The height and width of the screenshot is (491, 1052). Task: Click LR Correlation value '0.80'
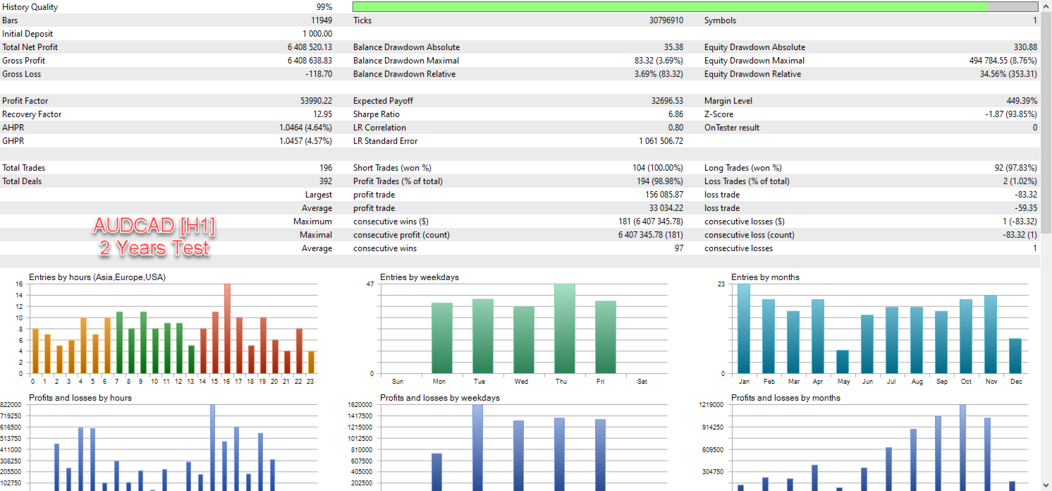(x=675, y=128)
